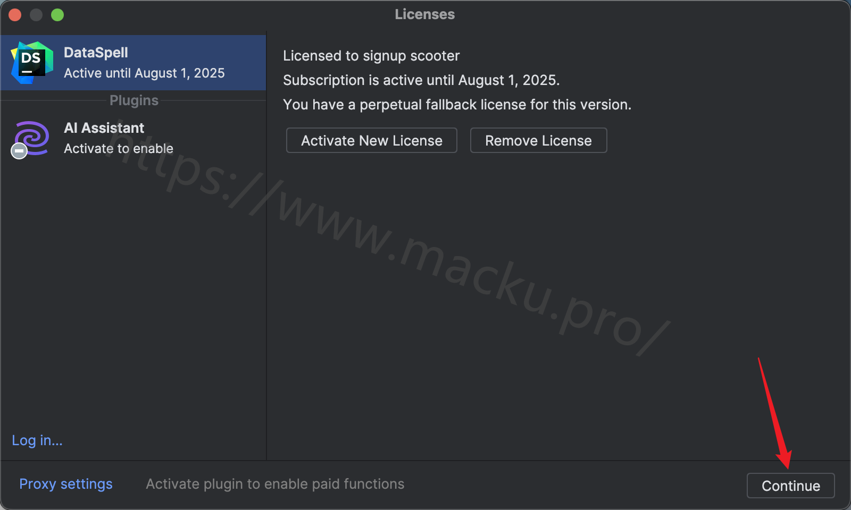The image size is (851, 510).
Task: Close the Licenses window with red button
Action: (x=15, y=15)
